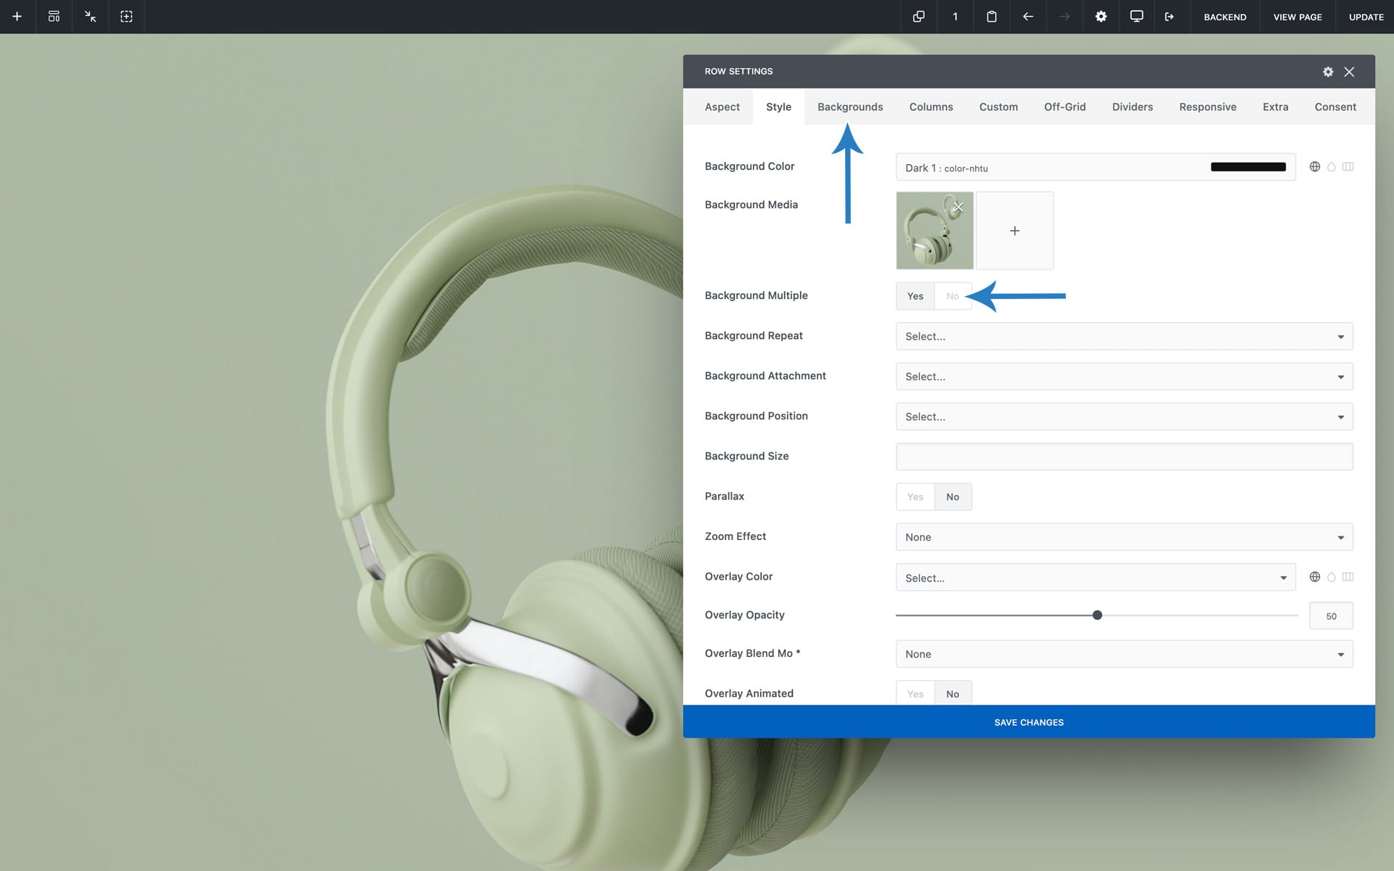Viewport: 1394px width, 871px height.
Task: Open the Zoom Effect dropdown
Action: click(x=1123, y=537)
